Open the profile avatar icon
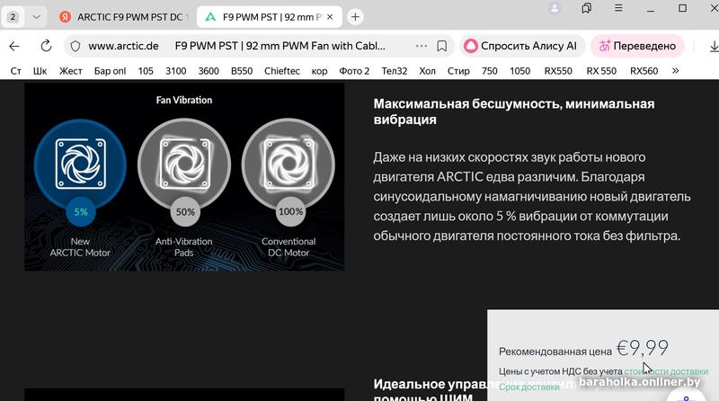The width and height of the screenshot is (719, 401). [555, 8]
